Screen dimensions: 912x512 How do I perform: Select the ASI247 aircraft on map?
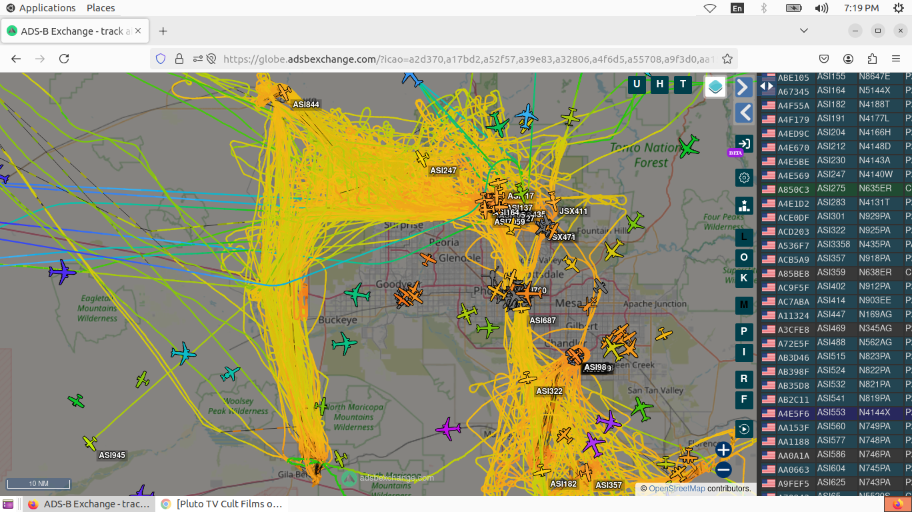point(422,158)
